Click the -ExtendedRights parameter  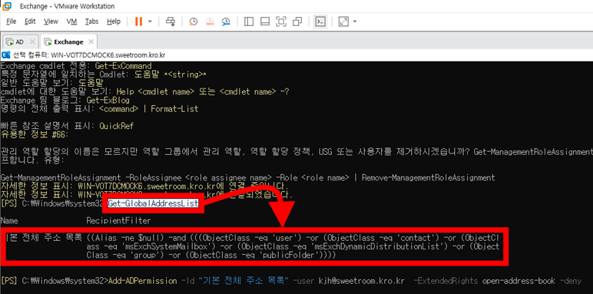(x=446, y=281)
